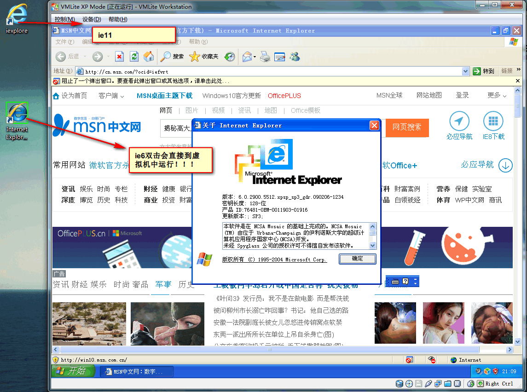Click the iexplore desktop shortcut icon
Screen dimensions: 527x392
point(17,19)
